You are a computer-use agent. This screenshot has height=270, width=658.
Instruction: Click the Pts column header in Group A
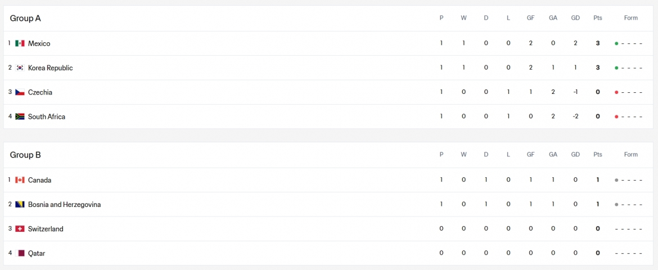point(598,18)
